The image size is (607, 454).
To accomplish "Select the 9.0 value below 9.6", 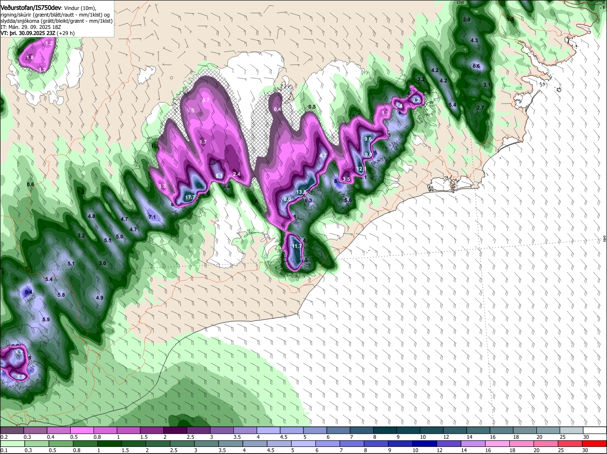I will (368, 154).
